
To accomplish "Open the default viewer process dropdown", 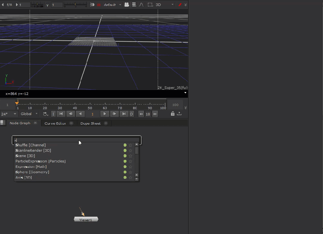I will (x=113, y=5).
